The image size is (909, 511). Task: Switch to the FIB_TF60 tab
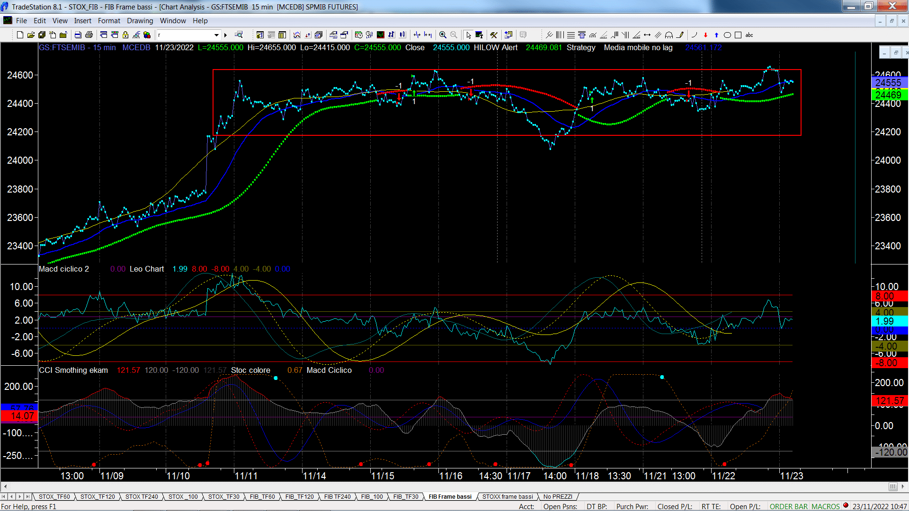click(x=262, y=497)
